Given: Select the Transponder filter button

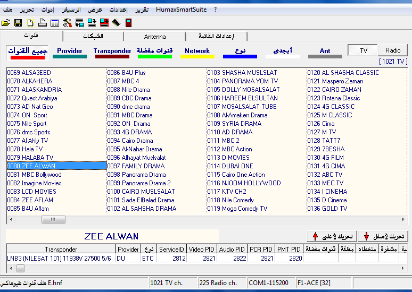Looking at the screenshot, I should coord(112,53).
